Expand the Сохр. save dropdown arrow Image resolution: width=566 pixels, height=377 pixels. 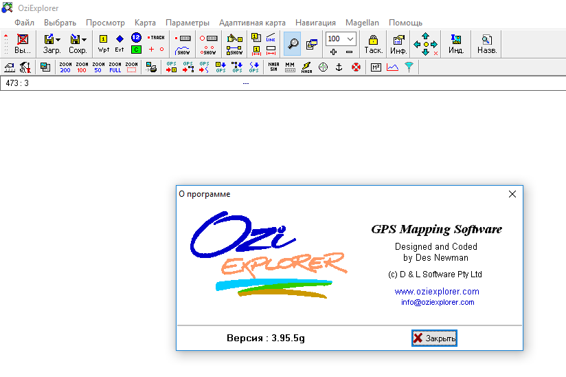(x=84, y=39)
